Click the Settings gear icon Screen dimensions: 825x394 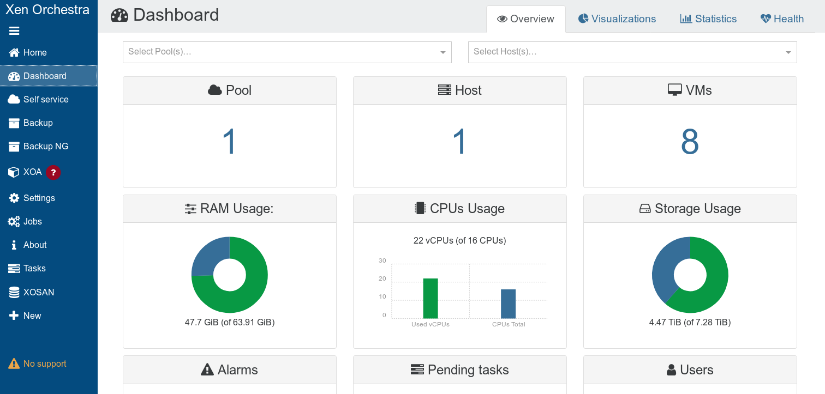(14, 198)
